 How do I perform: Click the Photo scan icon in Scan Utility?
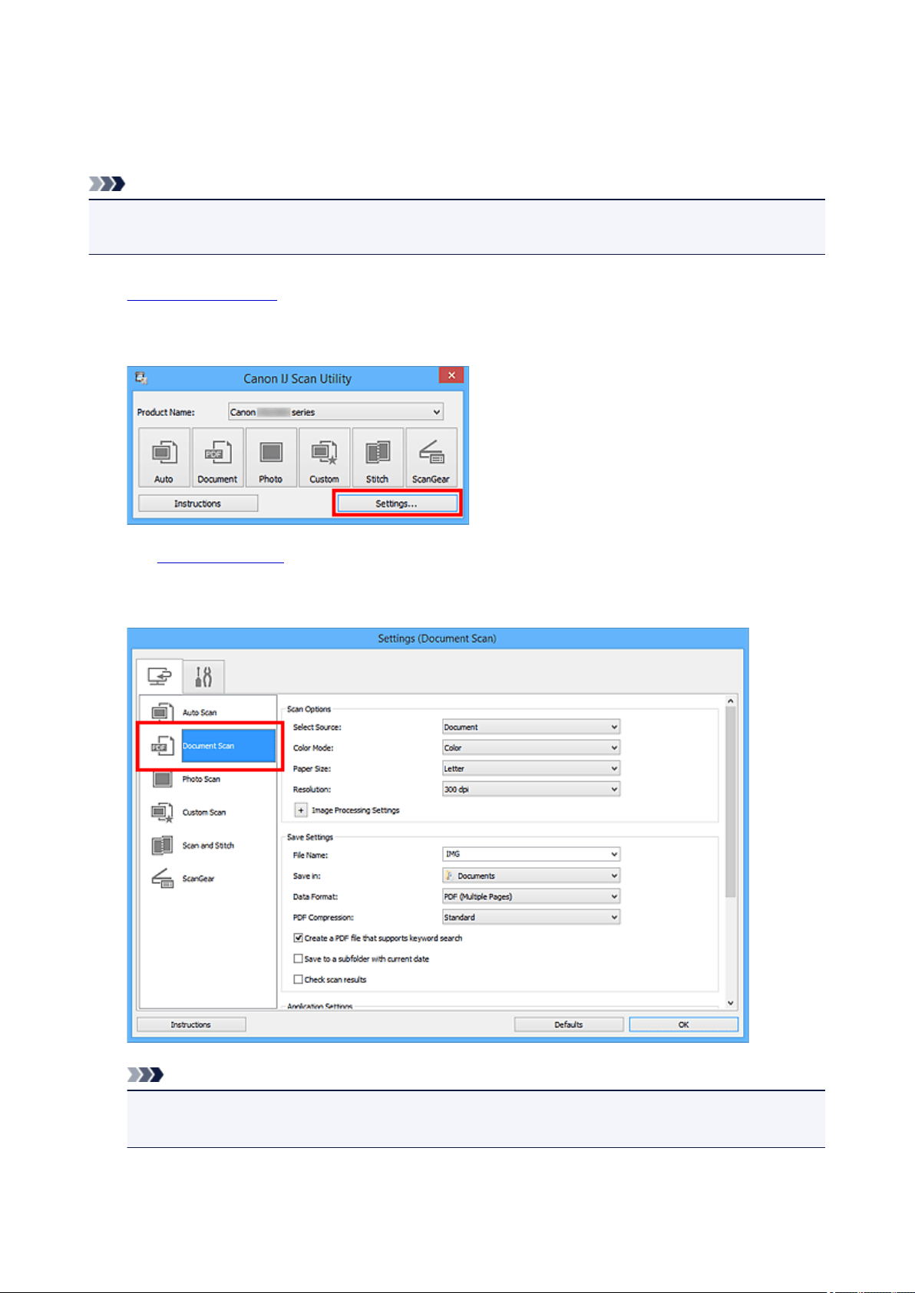click(x=270, y=457)
